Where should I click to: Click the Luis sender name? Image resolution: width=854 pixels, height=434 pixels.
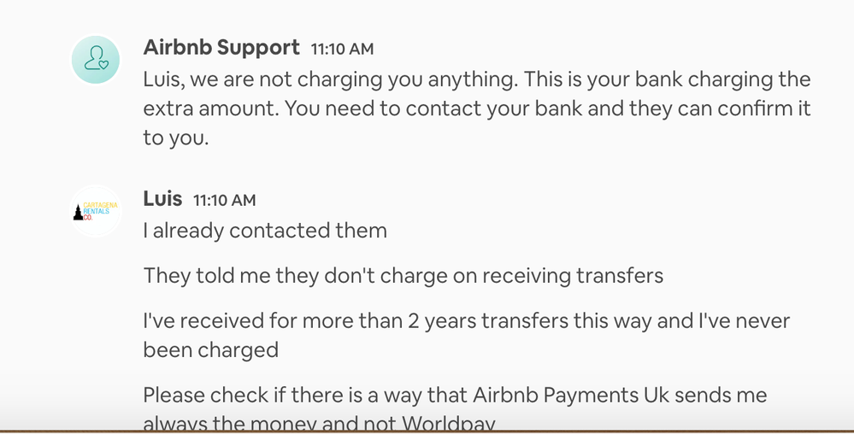[162, 199]
